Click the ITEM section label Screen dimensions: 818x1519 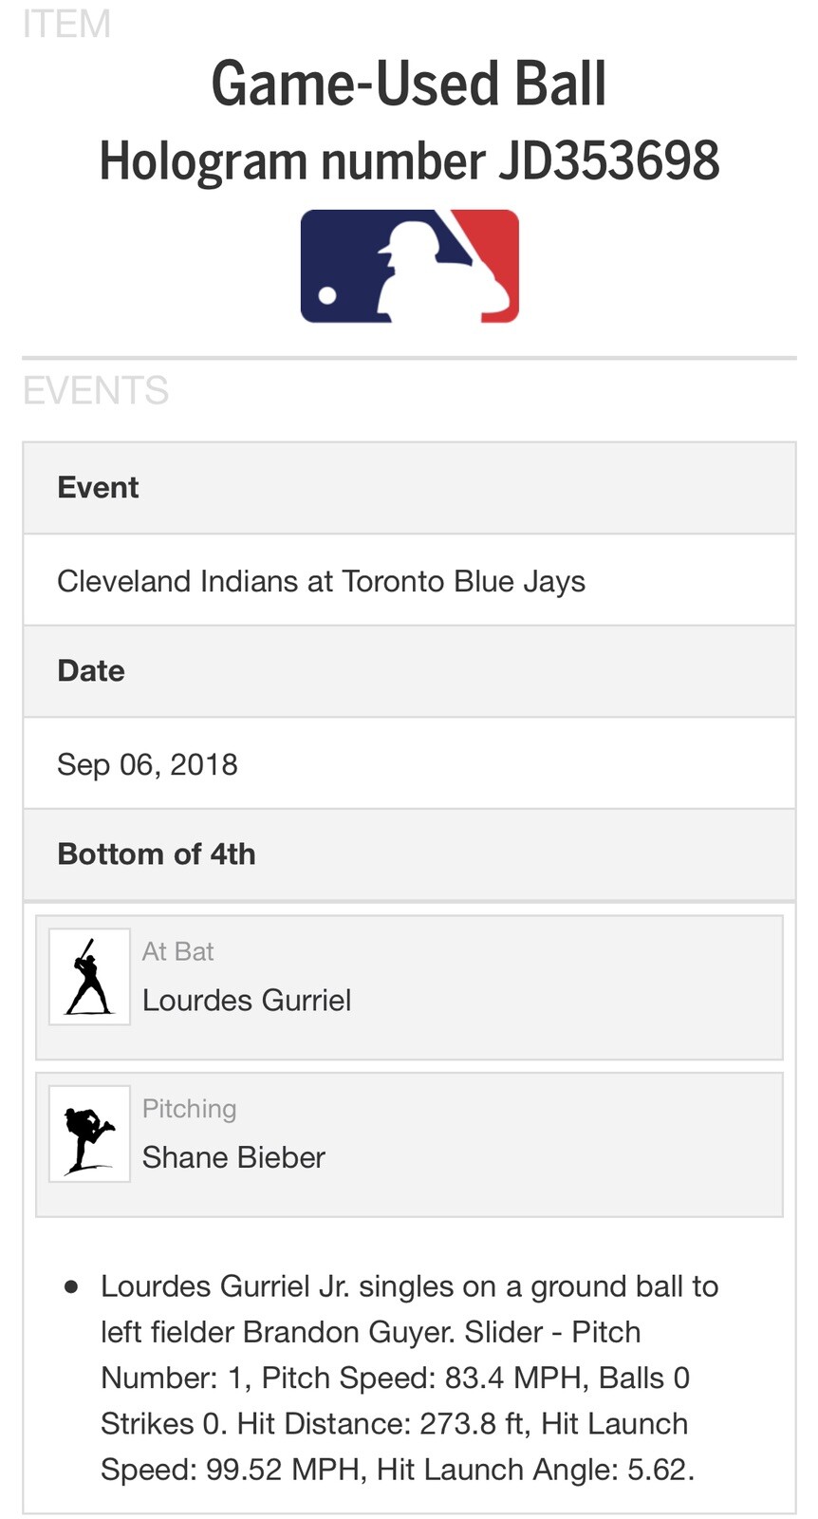[66, 24]
